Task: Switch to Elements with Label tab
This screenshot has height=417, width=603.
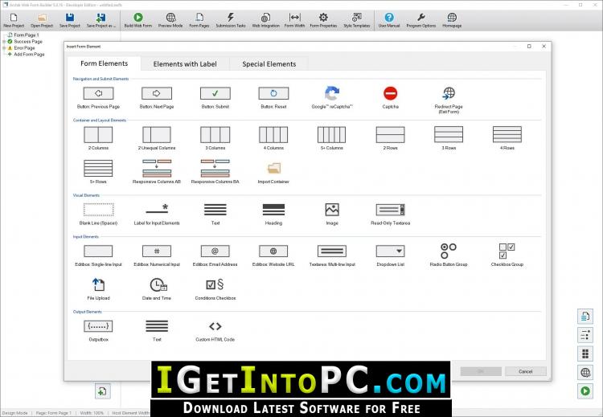Action: tap(185, 63)
